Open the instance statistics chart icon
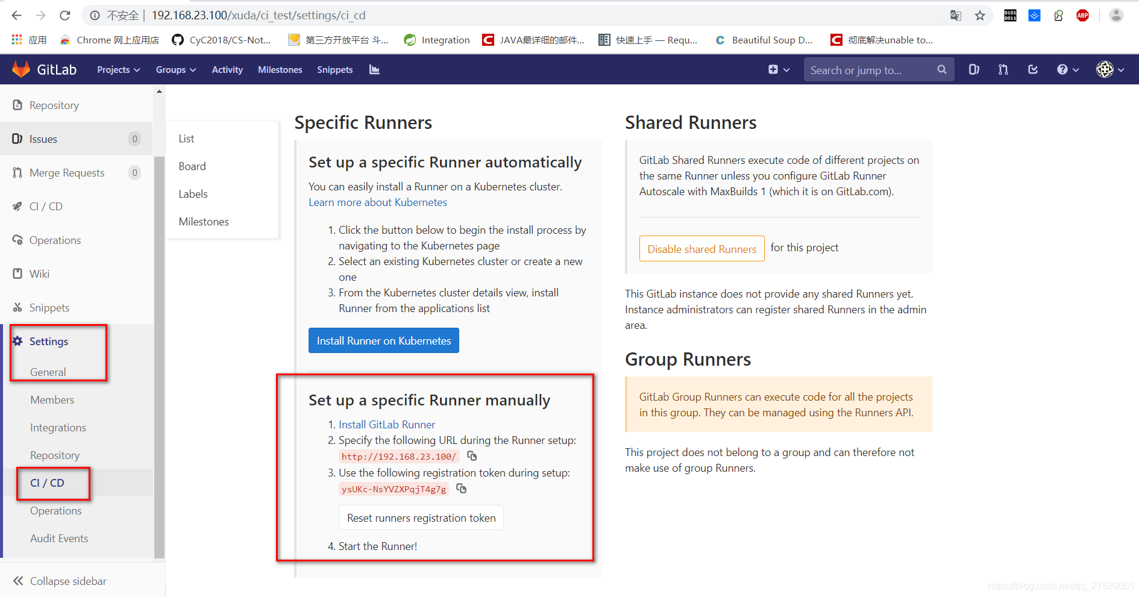 click(374, 69)
